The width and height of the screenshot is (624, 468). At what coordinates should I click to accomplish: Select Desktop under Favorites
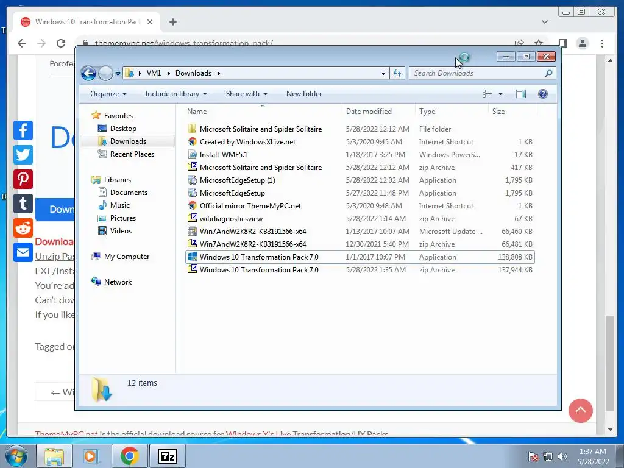123,129
